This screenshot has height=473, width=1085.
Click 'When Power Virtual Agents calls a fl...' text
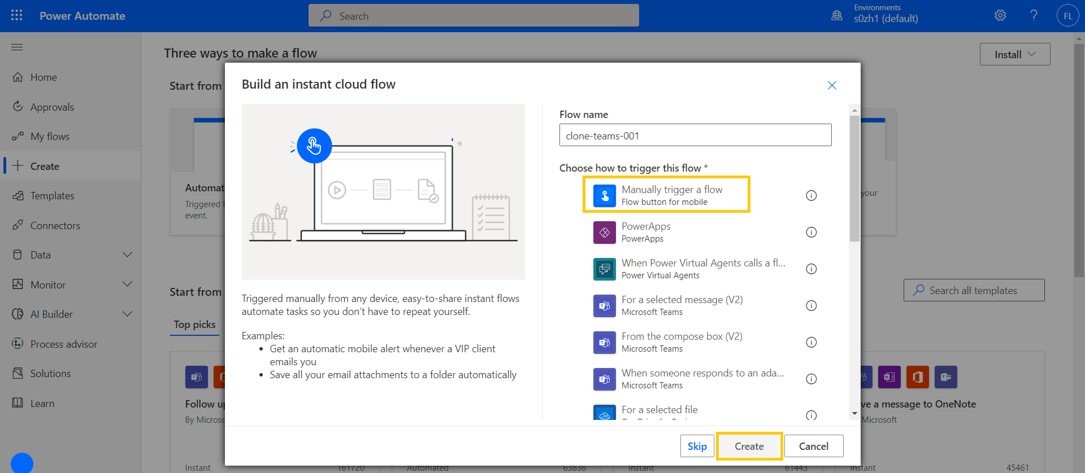pyautogui.click(x=704, y=263)
